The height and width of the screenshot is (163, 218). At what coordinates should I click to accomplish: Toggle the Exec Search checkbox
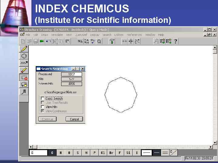pos(43,98)
